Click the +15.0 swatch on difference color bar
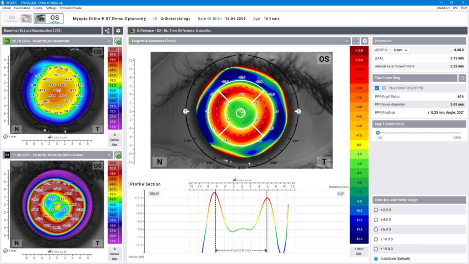 [x=359, y=50]
